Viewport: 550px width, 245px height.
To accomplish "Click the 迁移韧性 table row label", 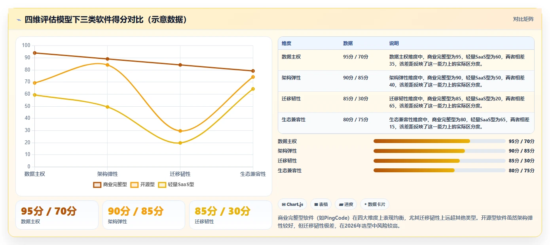I will 291,99.
